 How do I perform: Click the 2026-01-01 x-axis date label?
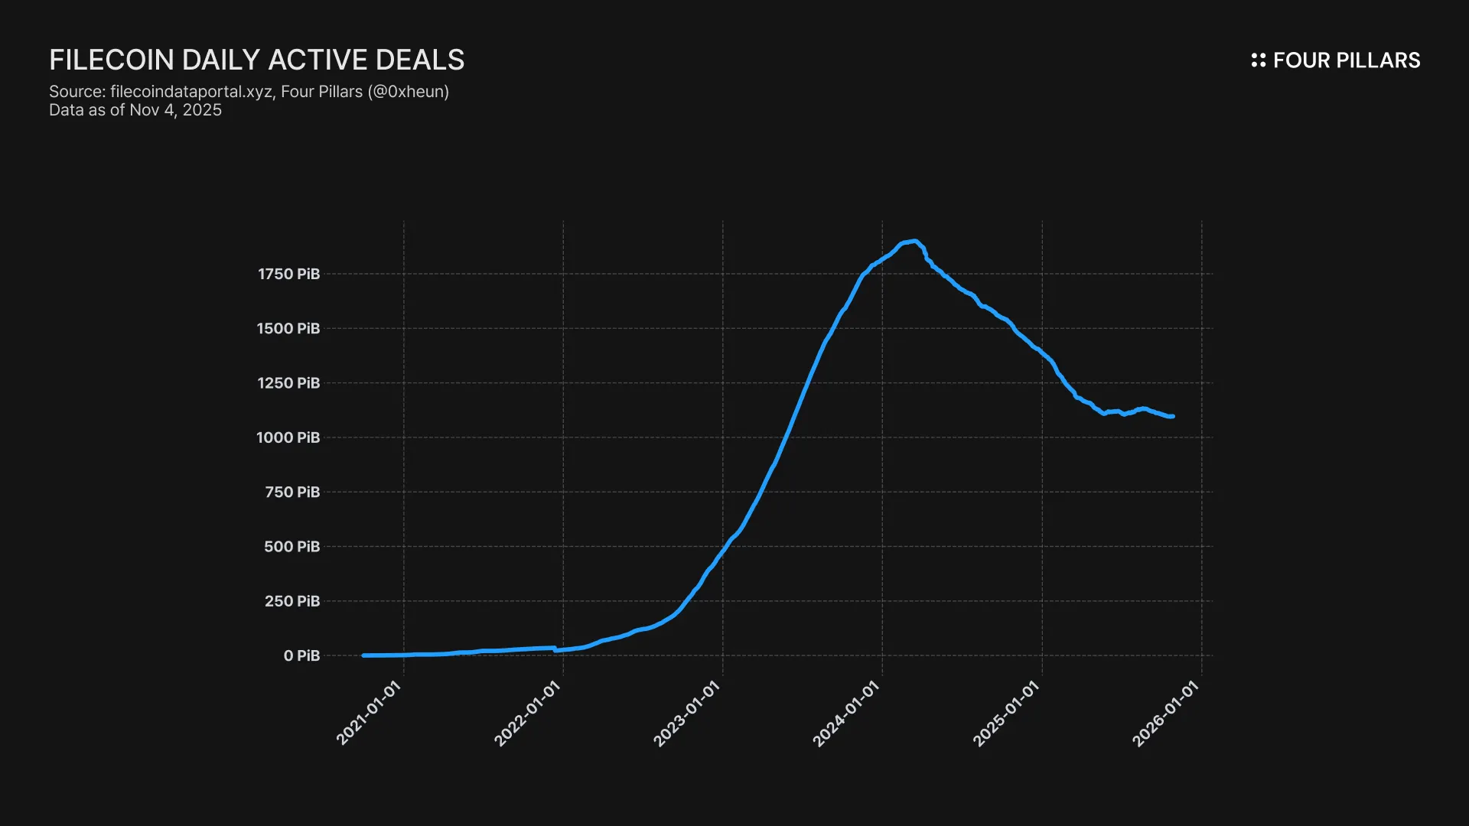pos(1165,714)
